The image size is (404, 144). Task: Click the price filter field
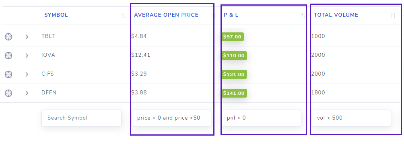coord(171,118)
